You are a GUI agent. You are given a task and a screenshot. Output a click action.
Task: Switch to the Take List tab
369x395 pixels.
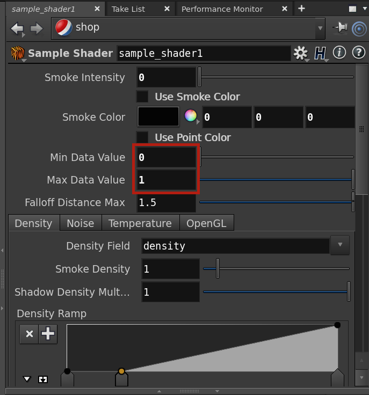[128, 9]
